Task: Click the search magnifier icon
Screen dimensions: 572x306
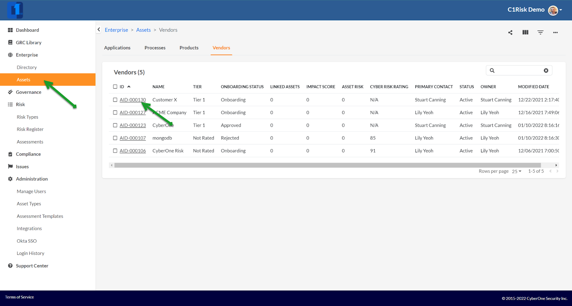Action: [492, 70]
